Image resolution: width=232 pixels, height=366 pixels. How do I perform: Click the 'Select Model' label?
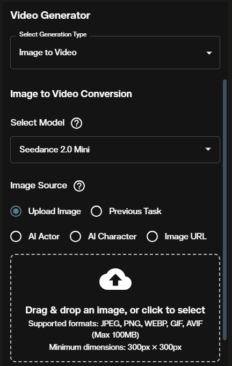tap(38, 122)
